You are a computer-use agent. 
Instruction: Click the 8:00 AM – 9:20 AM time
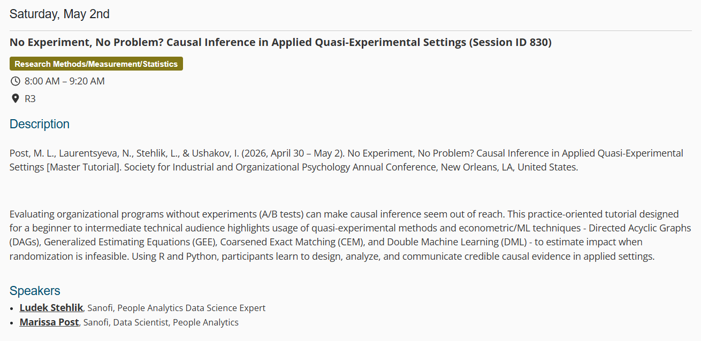65,81
